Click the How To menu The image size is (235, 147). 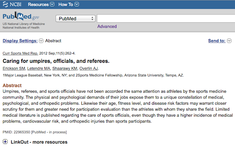66,4
